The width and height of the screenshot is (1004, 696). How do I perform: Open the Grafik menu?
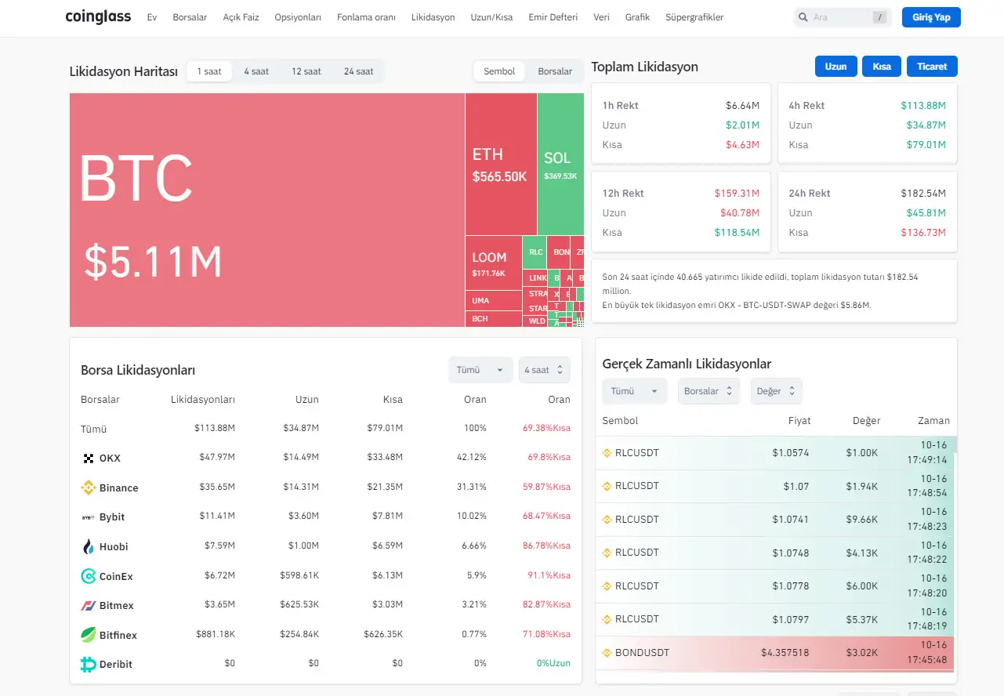(637, 17)
